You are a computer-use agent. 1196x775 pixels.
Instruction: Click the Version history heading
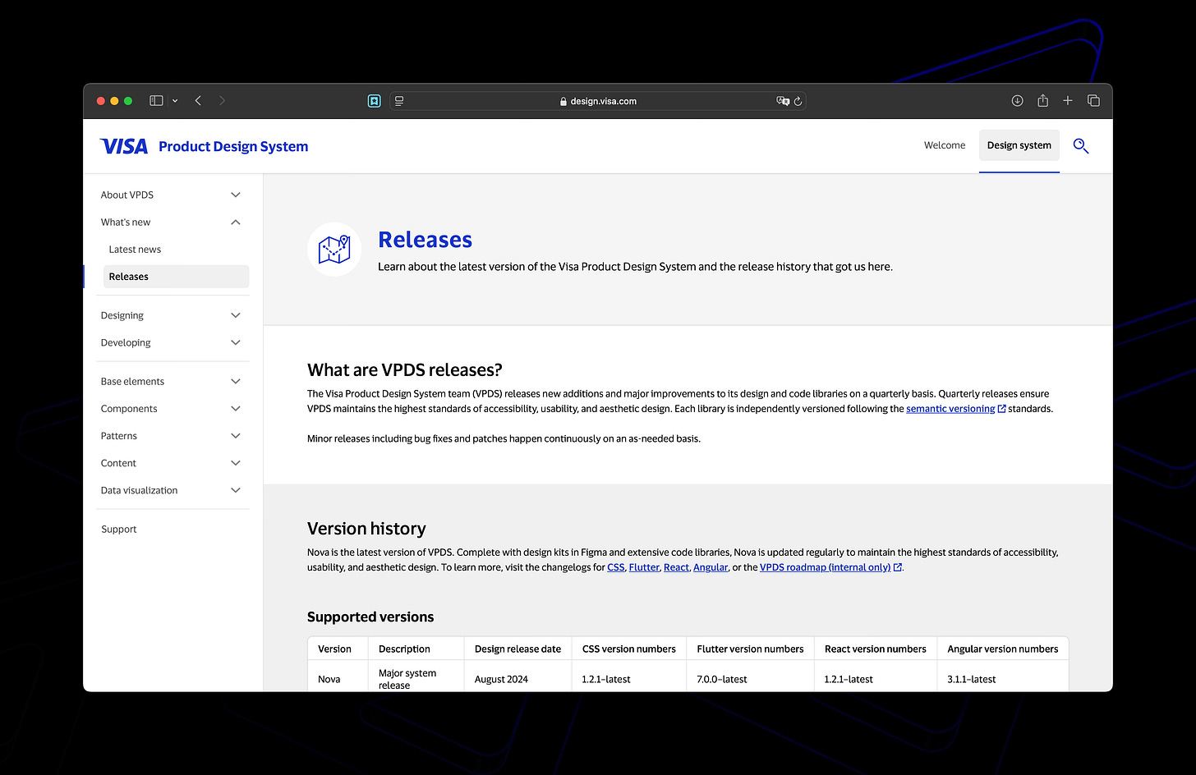pyautogui.click(x=366, y=529)
